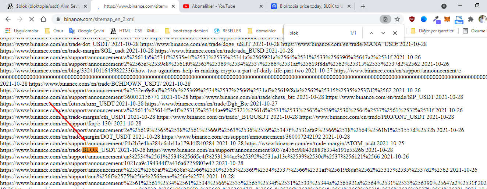Click the futures/xmr_USDT URL text
This screenshot has height=189, width=487.
tap(57, 104)
